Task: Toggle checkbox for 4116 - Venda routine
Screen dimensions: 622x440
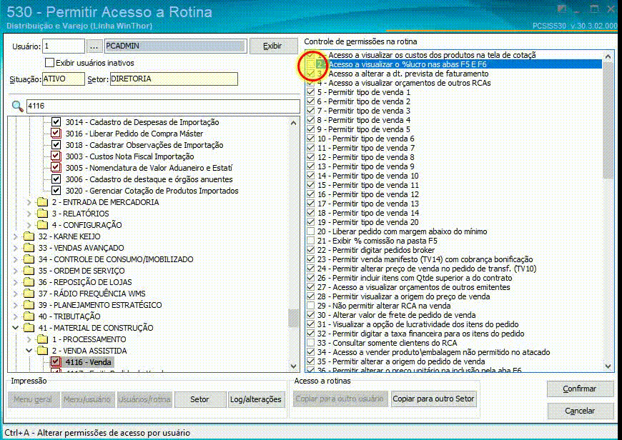Action: coord(56,362)
